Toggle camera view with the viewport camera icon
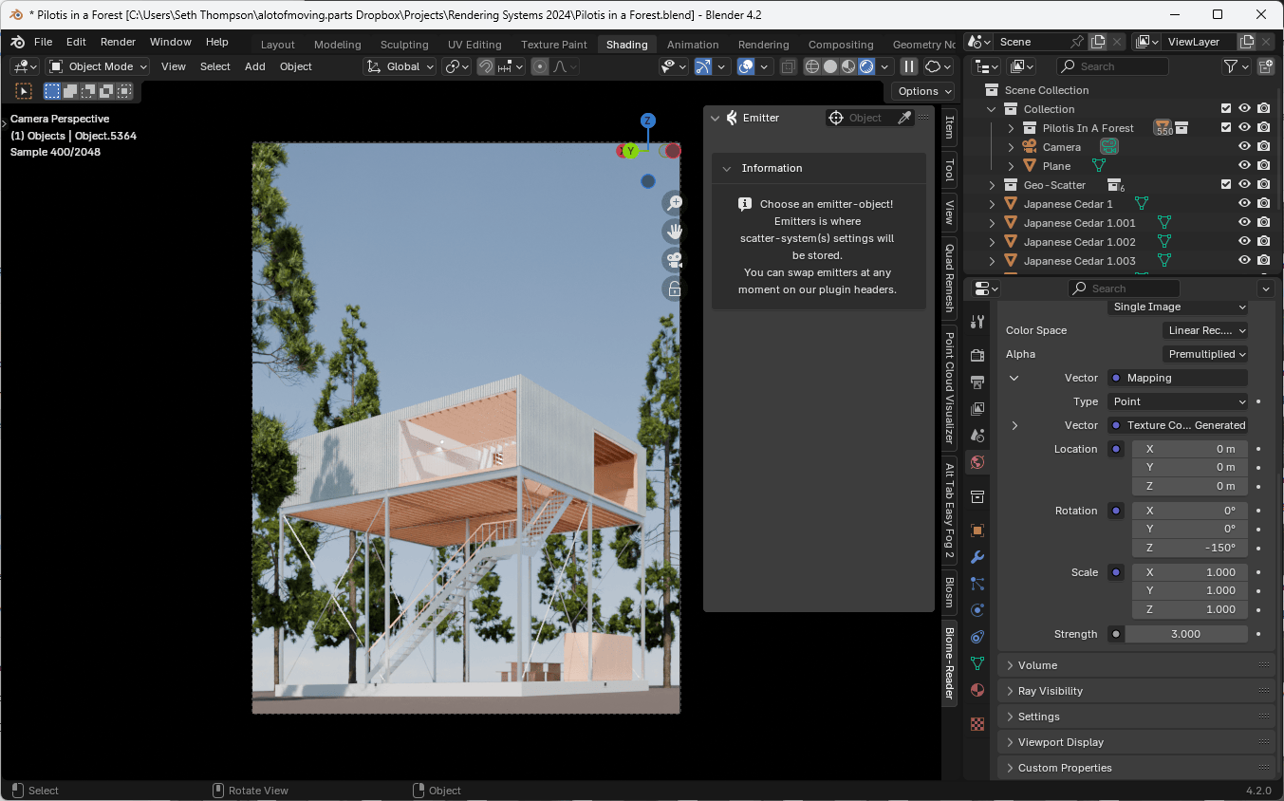This screenshot has width=1284, height=801. click(x=674, y=260)
